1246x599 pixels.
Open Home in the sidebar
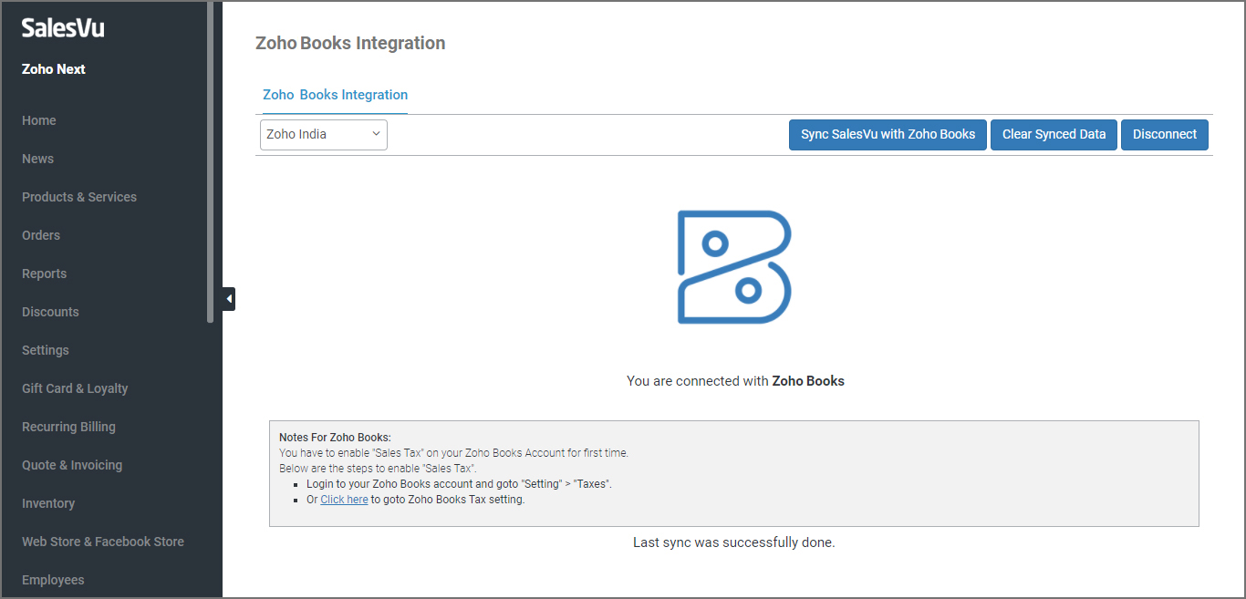click(x=39, y=120)
